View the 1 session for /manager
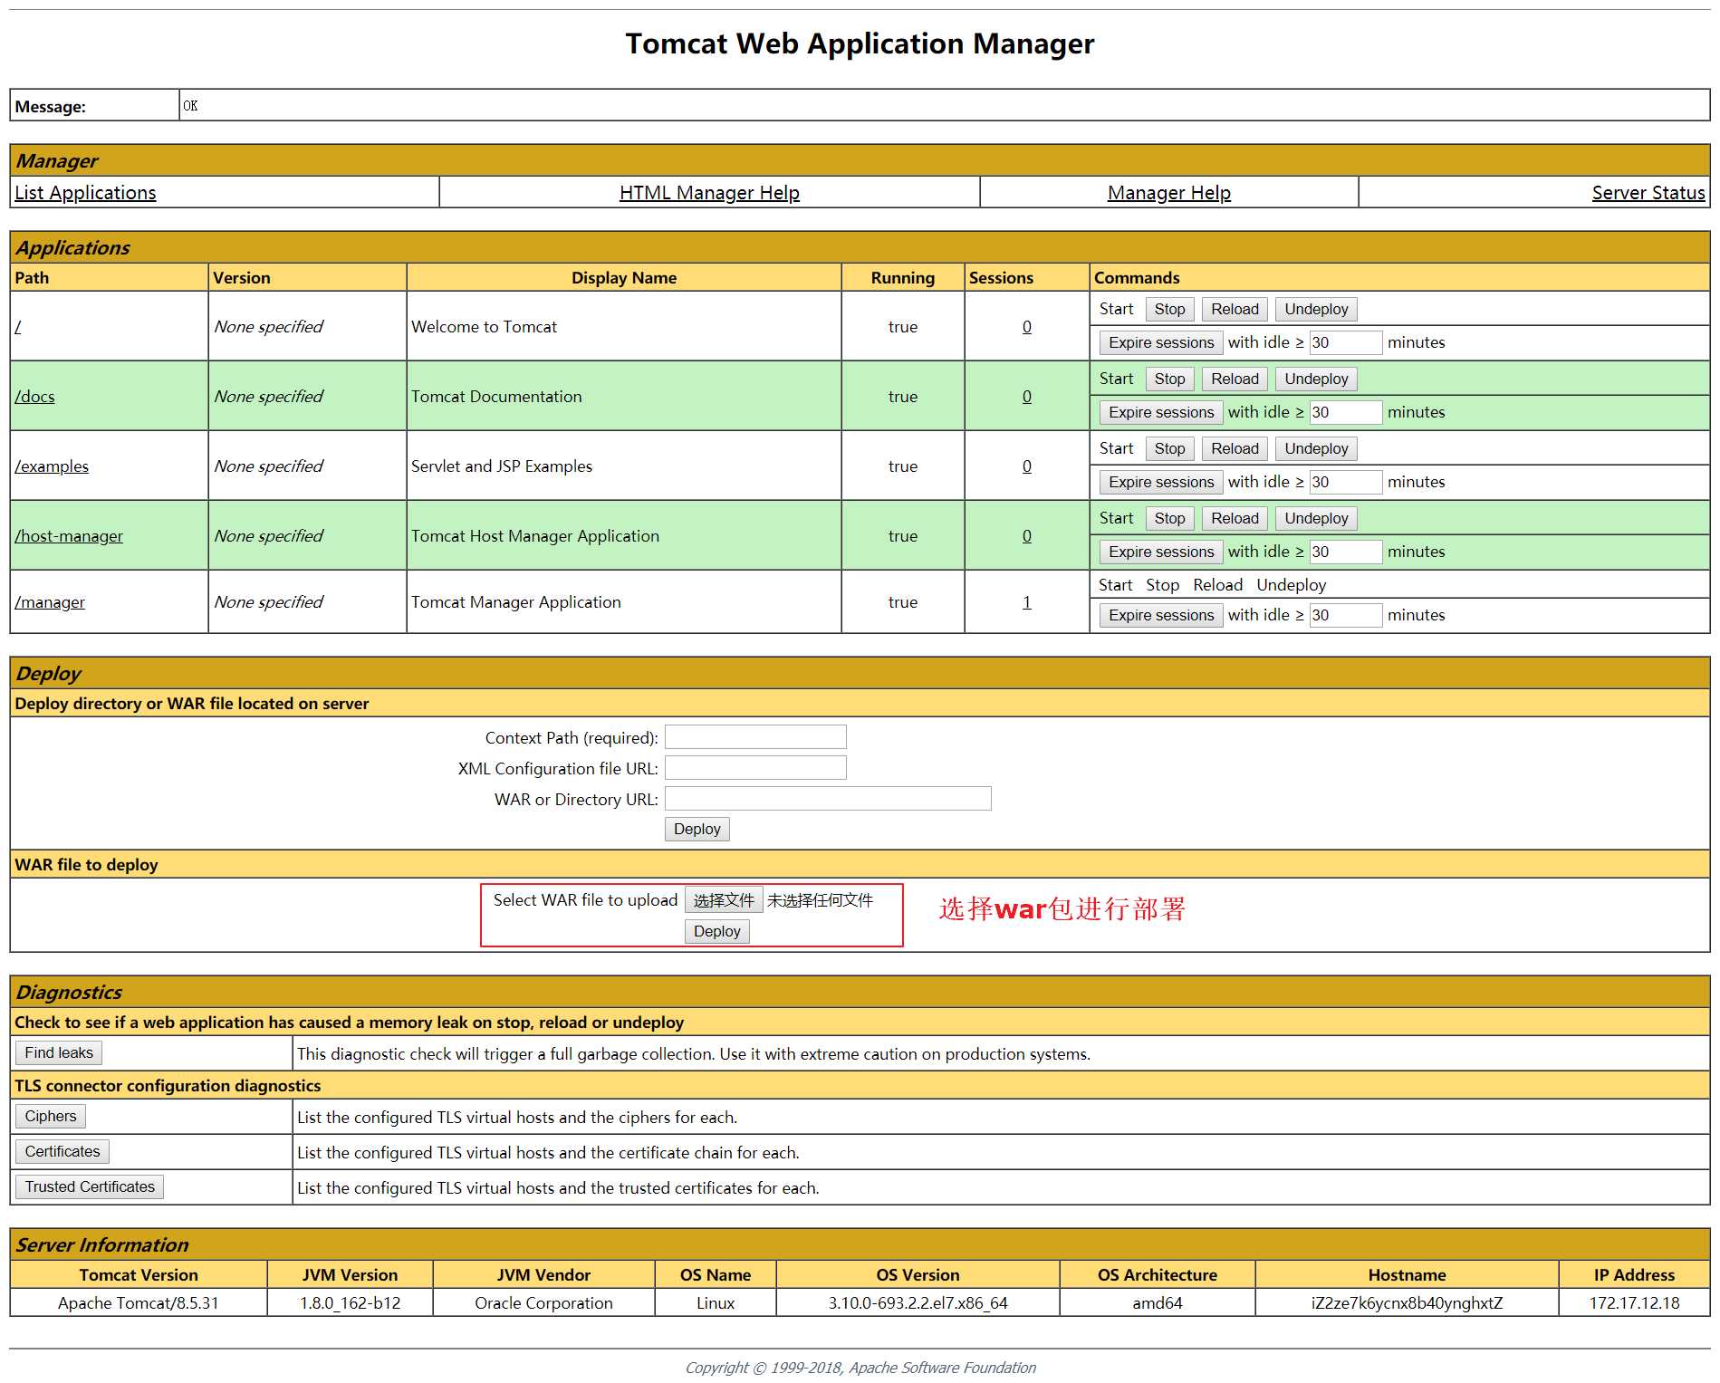Screen dimensions: 1720x1383 click(x=1026, y=602)
